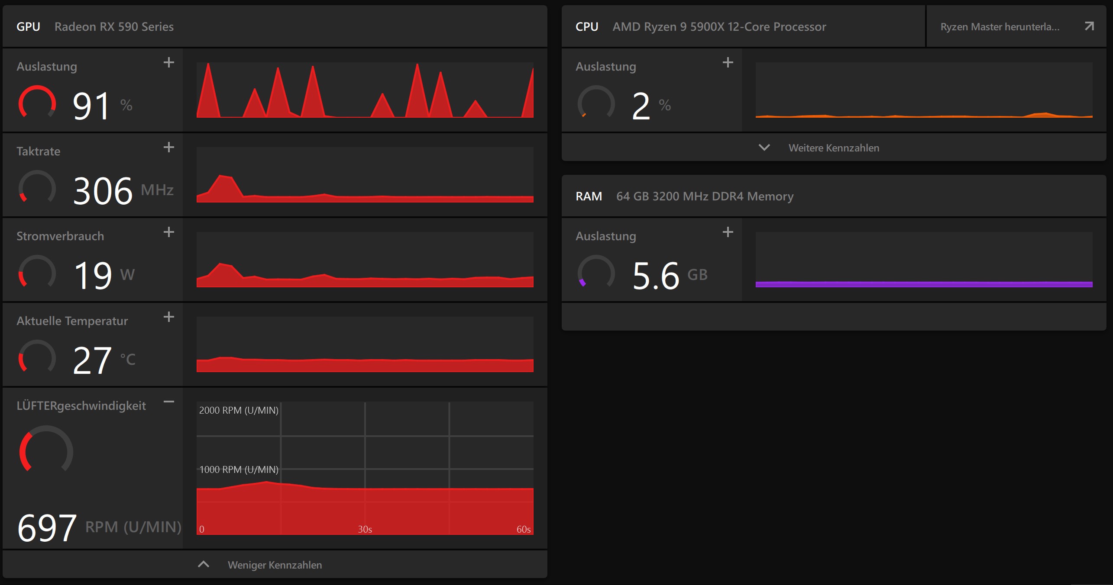Click the RAM 5.6 GB usage gauge
Viewport: 1113px width, 585px height.
pyautogui.click(x=596, y=273)
